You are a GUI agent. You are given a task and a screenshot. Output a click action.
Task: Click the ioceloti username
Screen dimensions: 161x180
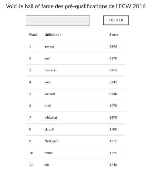50,94
